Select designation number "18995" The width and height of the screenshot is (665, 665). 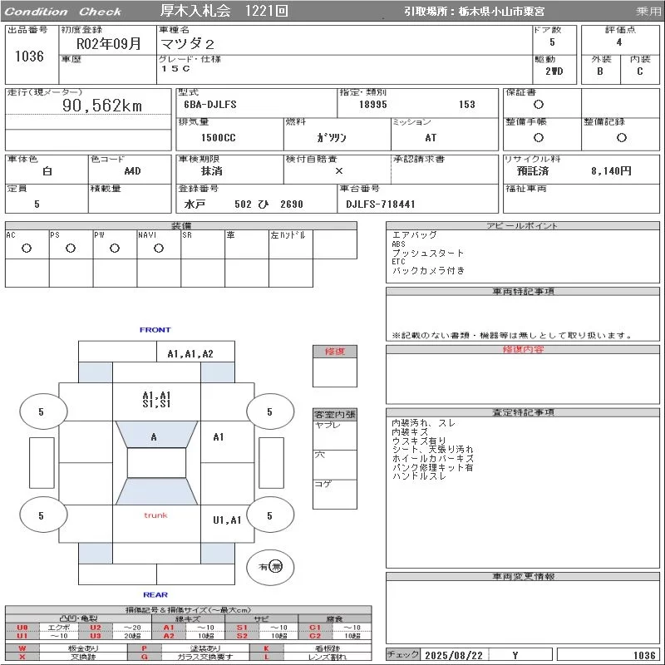[x=372, y=105]
